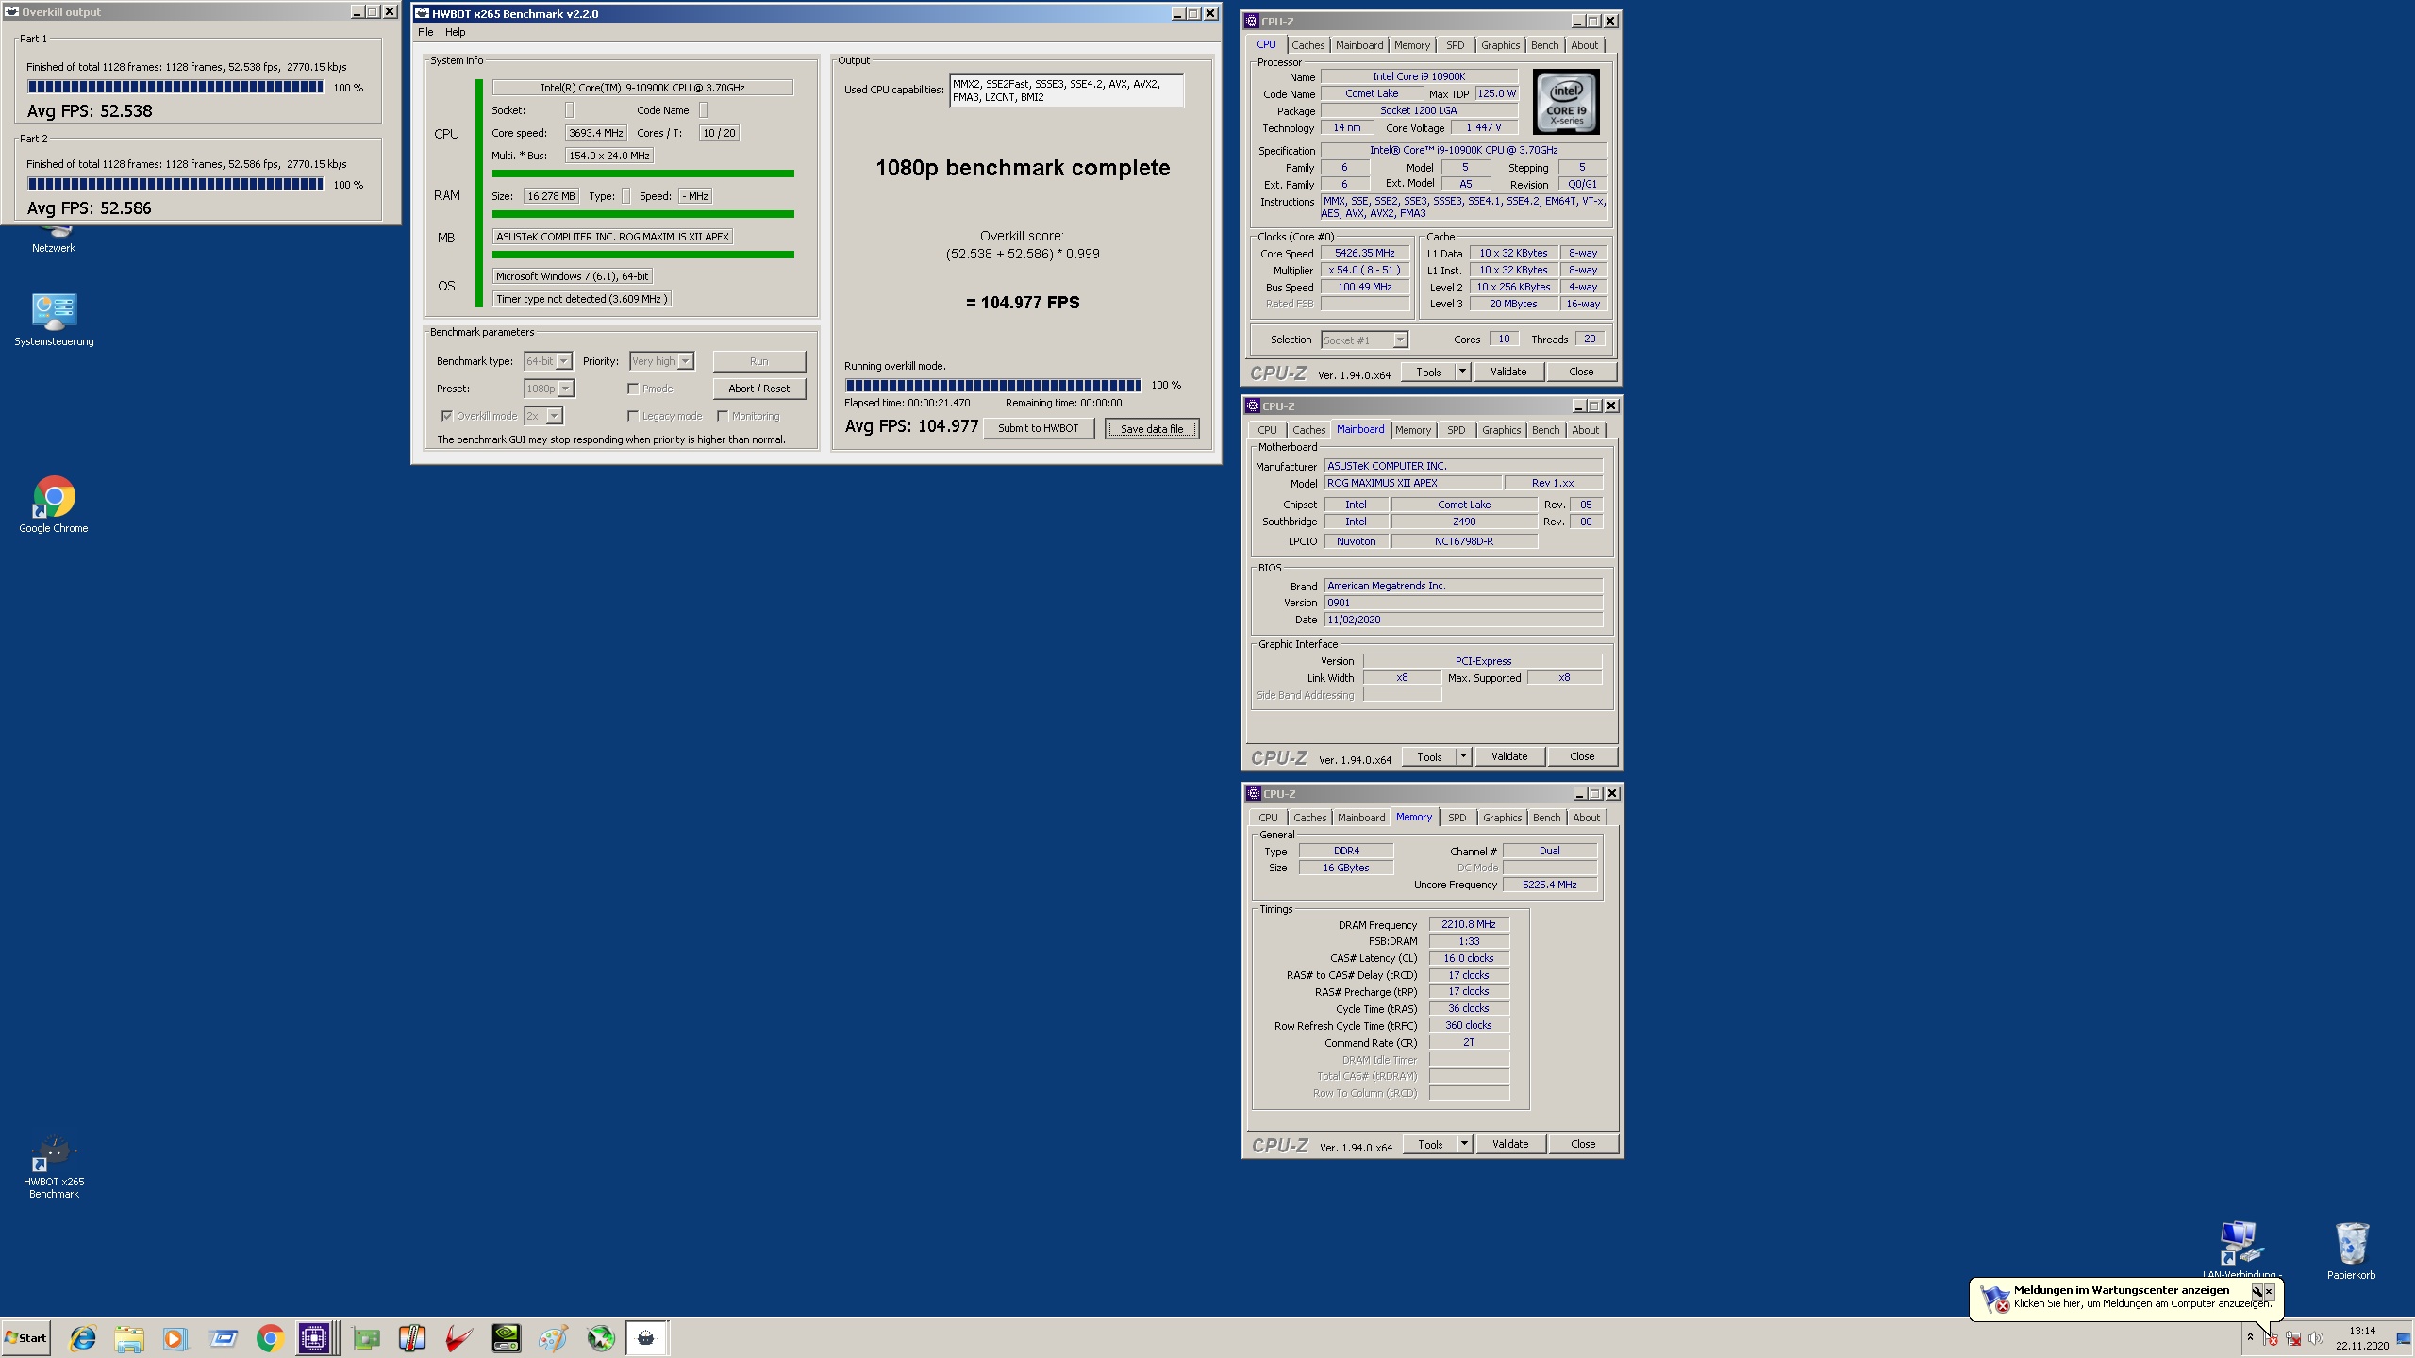Click main benchmark progress bar in Output
The width and height of the screenshot is (2415, 1358).
(x=993, y=385)
